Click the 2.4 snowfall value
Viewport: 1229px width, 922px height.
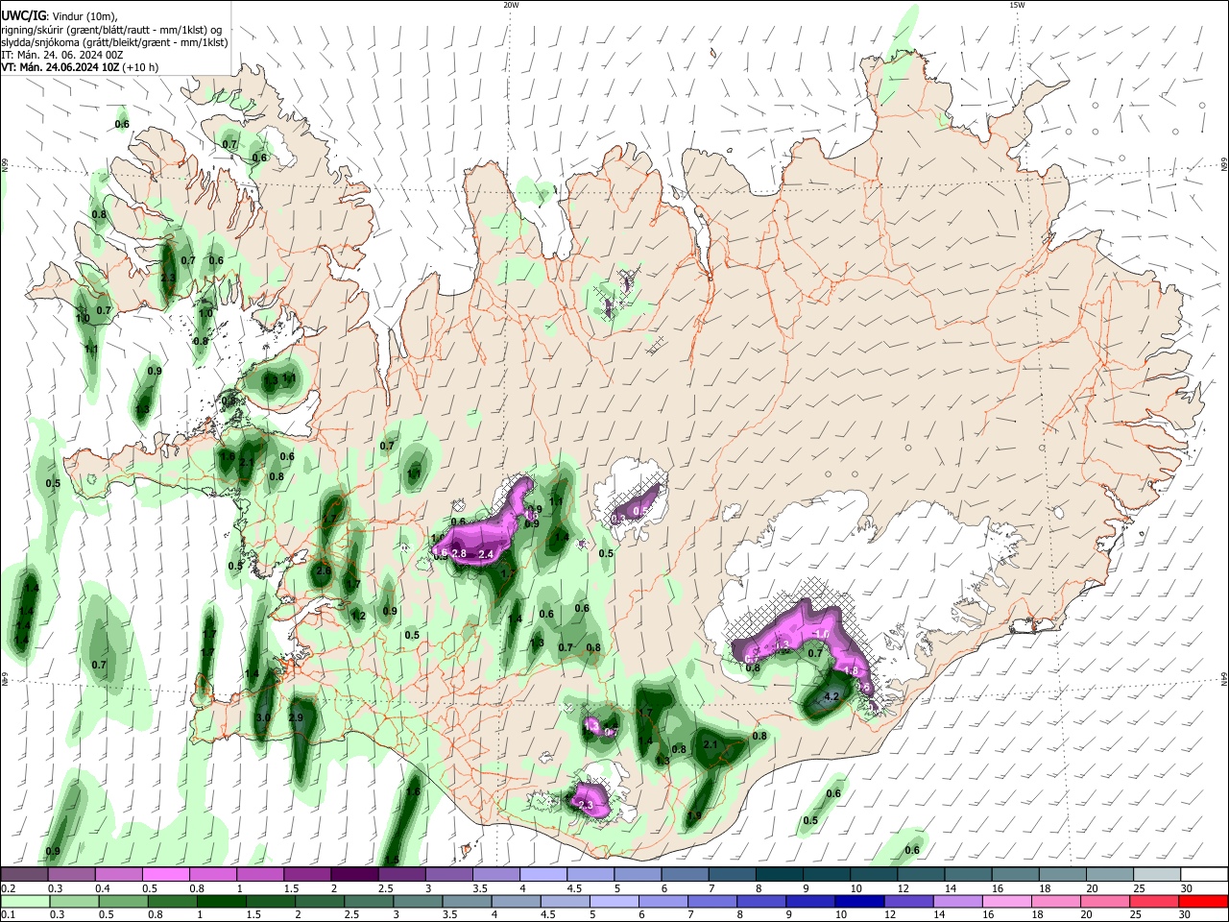486,554
